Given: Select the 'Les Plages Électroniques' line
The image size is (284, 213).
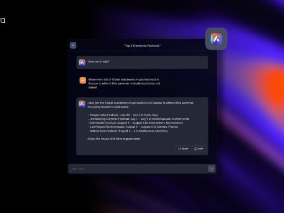Looking at the screenshot, I should tap(133, 127).
